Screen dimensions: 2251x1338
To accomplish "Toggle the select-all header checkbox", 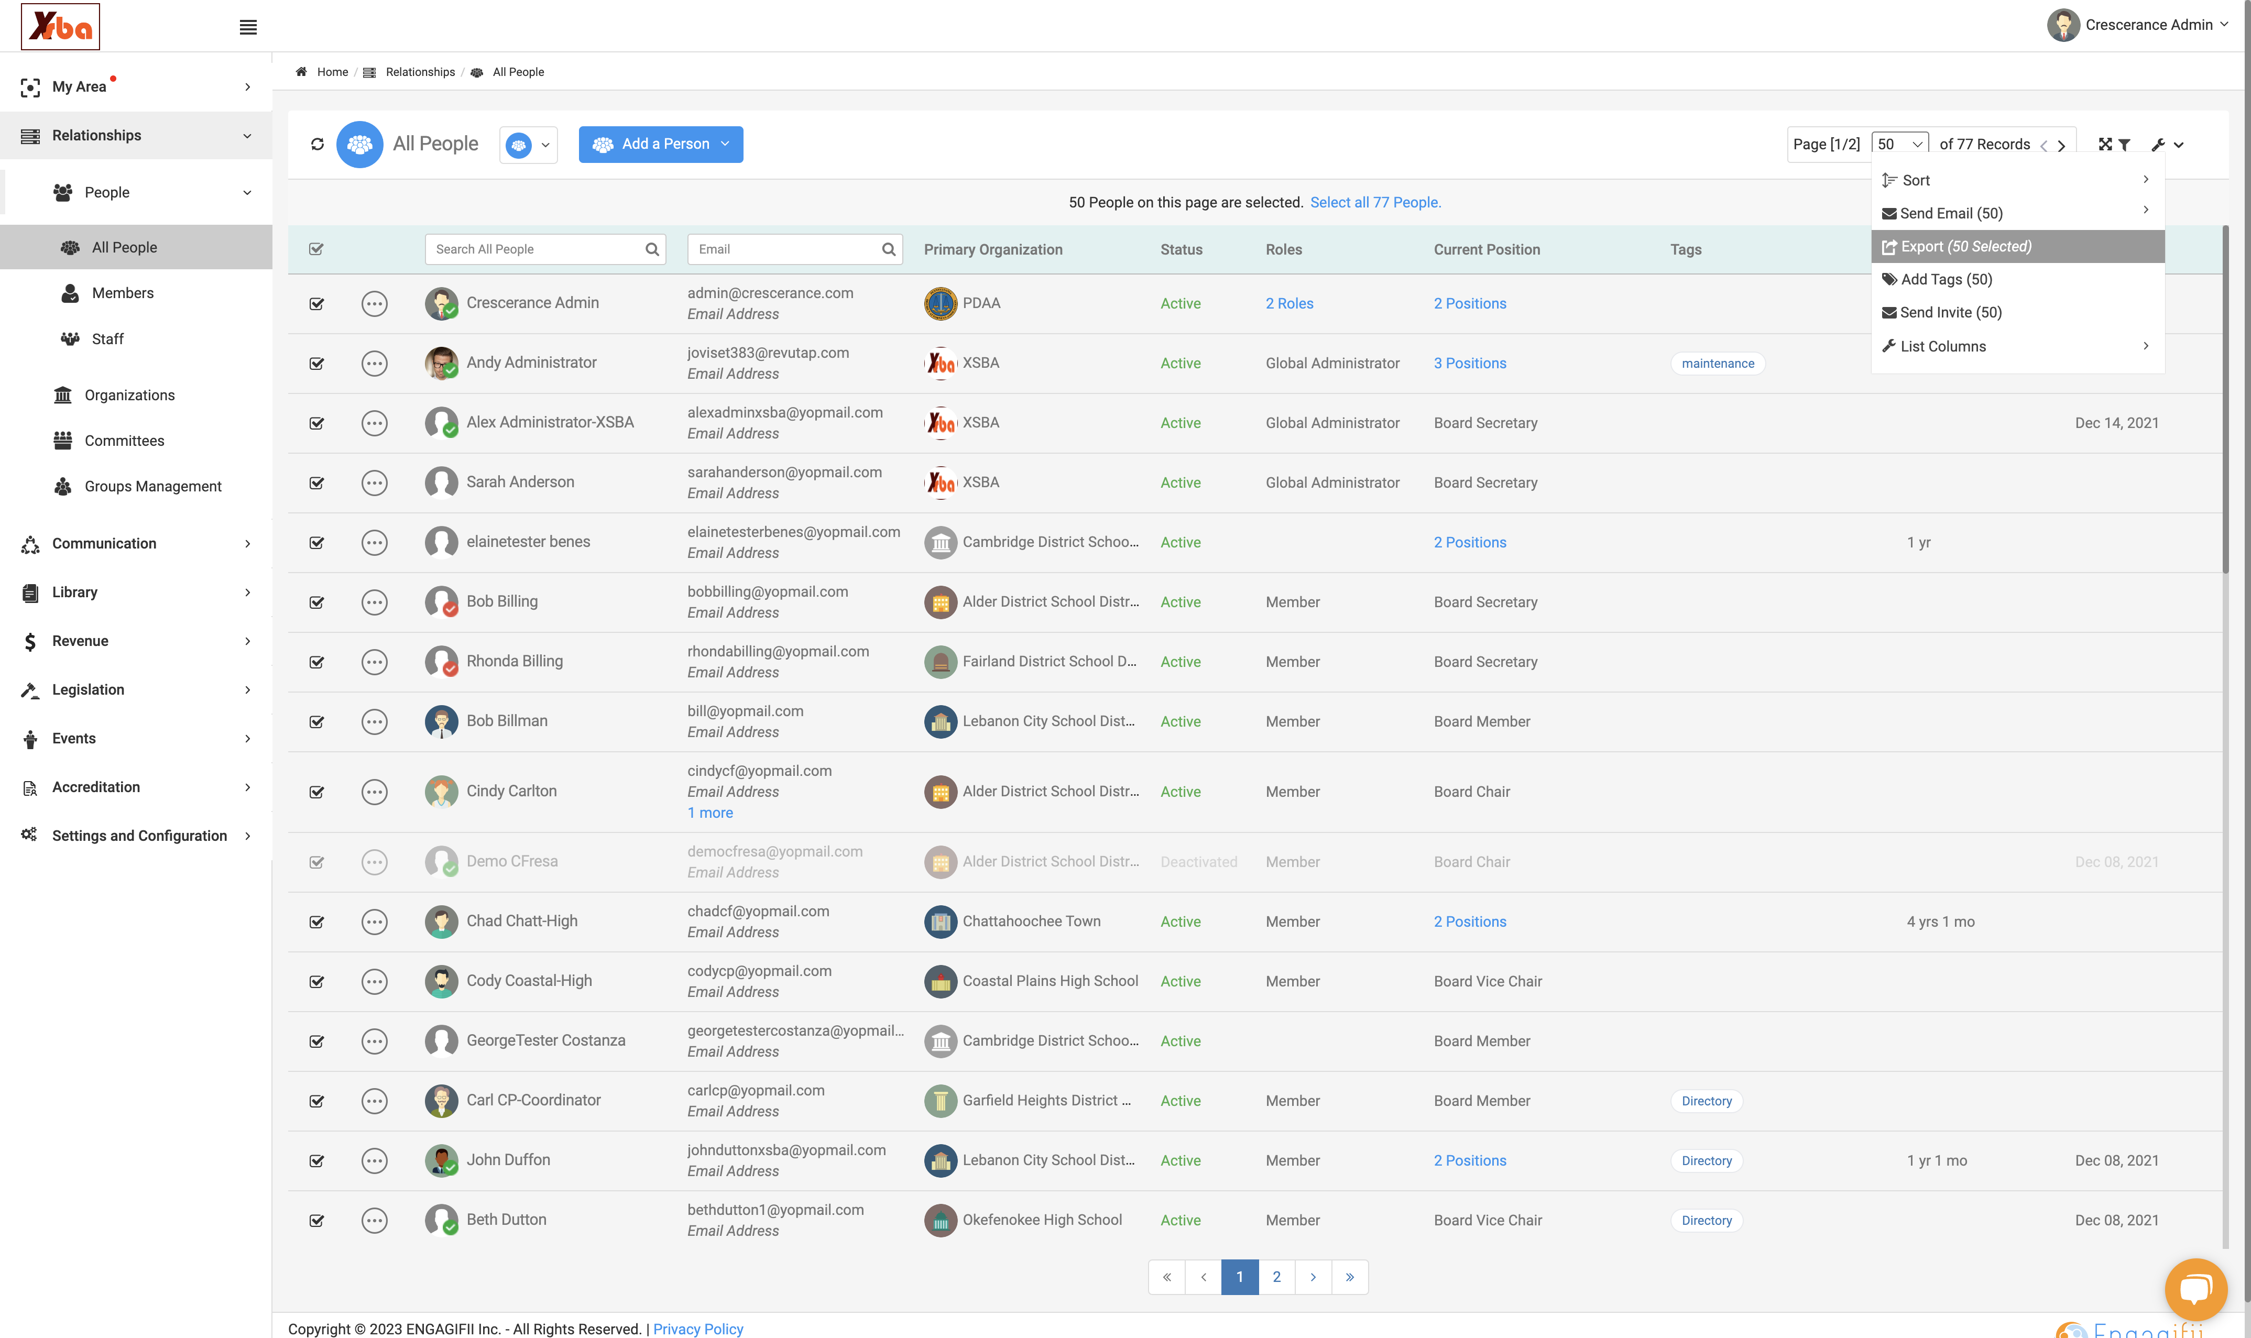I will pos(316,249).
